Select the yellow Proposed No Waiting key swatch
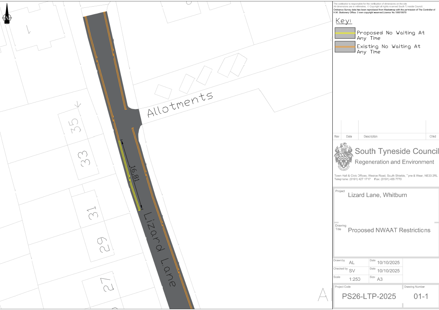This screenshot has width=439, height=310. pos(345,33)
